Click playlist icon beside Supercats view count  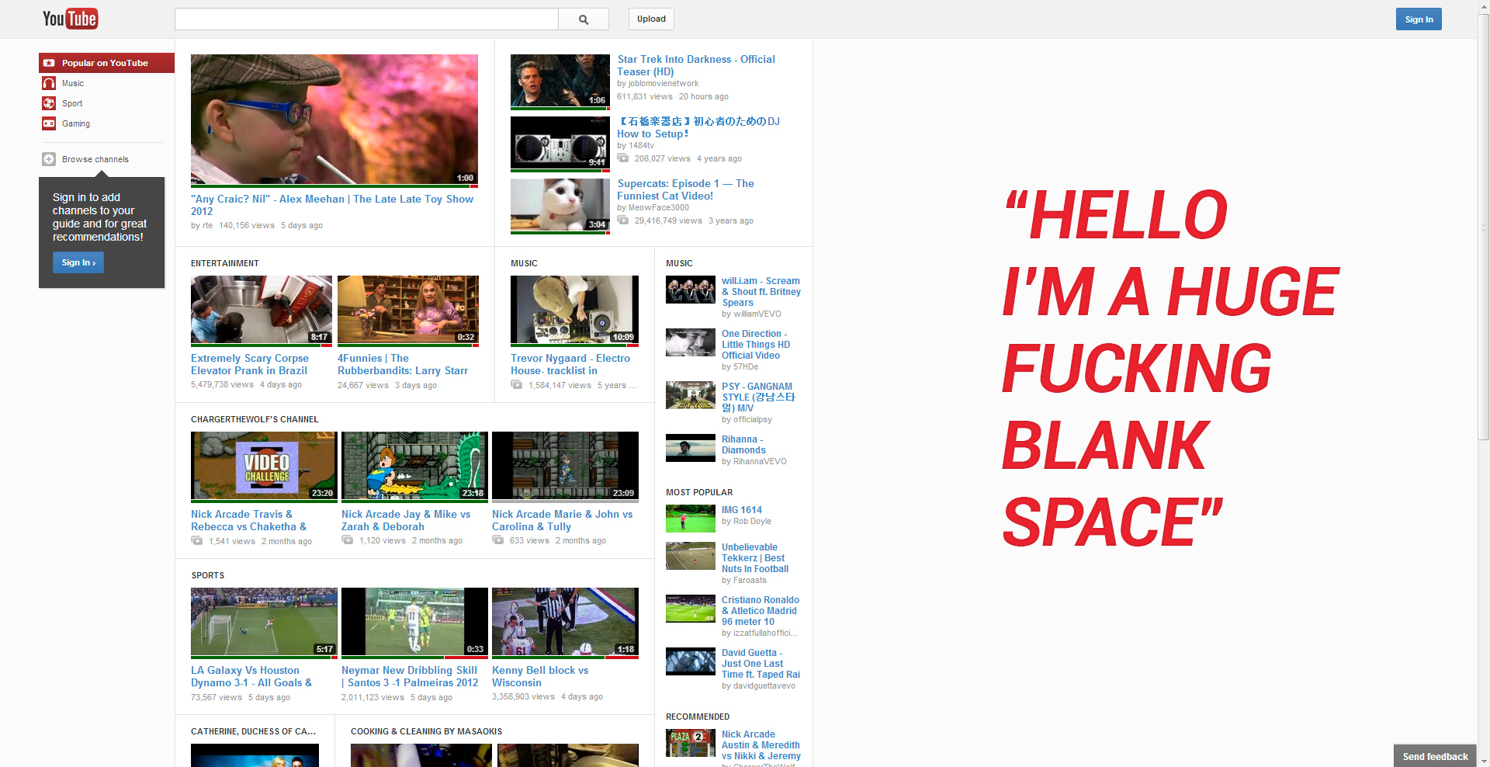click(623, 220)
